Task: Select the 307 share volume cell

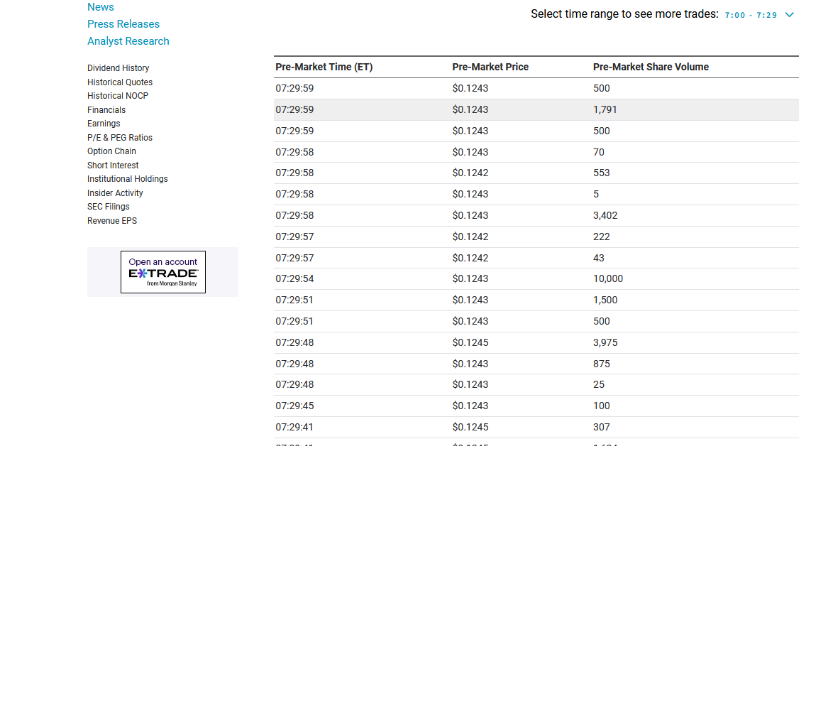Action: point(602,427)
